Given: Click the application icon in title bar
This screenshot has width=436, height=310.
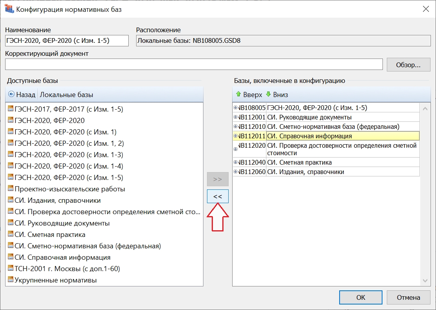Looking at the screenshot, I should tap(9, 9).
